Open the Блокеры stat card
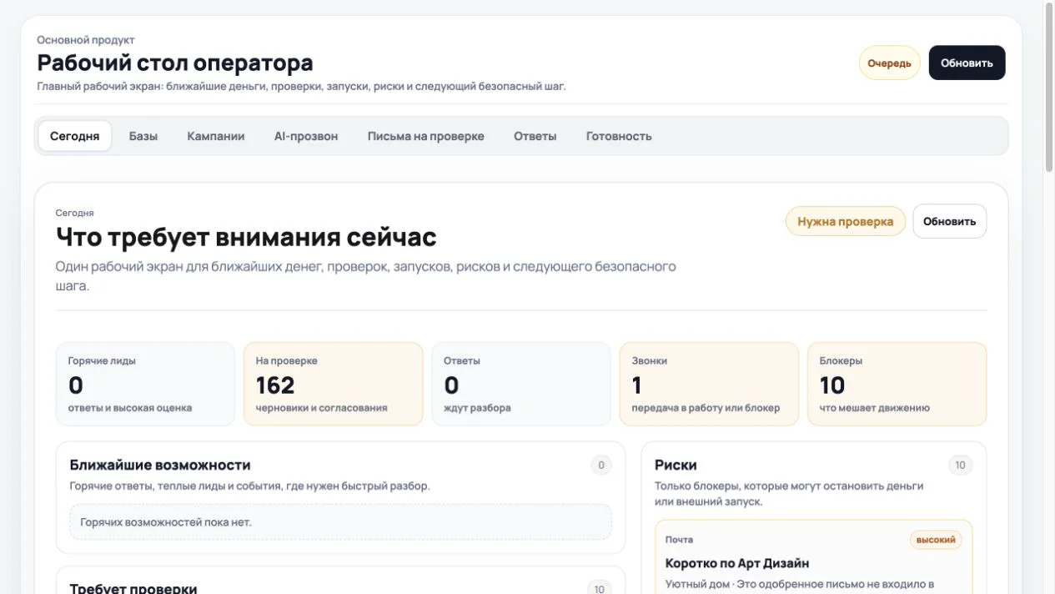The image size is (1055, 594). [897, 384]
